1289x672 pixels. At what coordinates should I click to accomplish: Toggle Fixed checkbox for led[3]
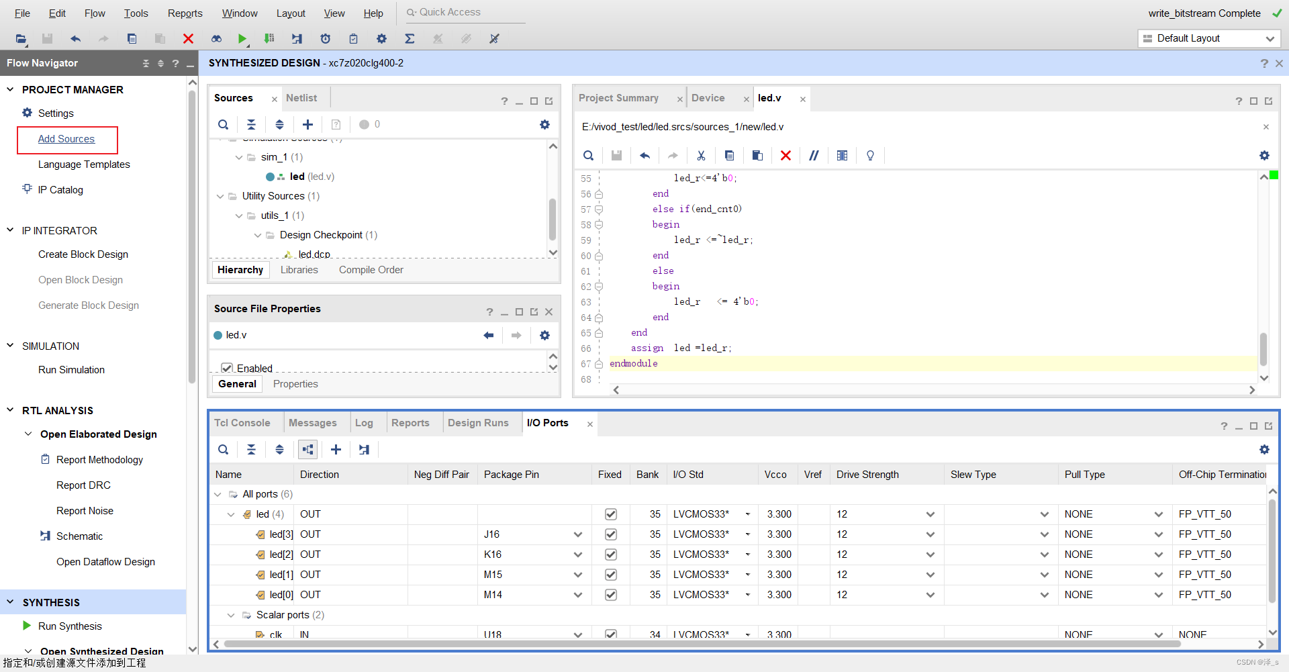pos(611,534)
